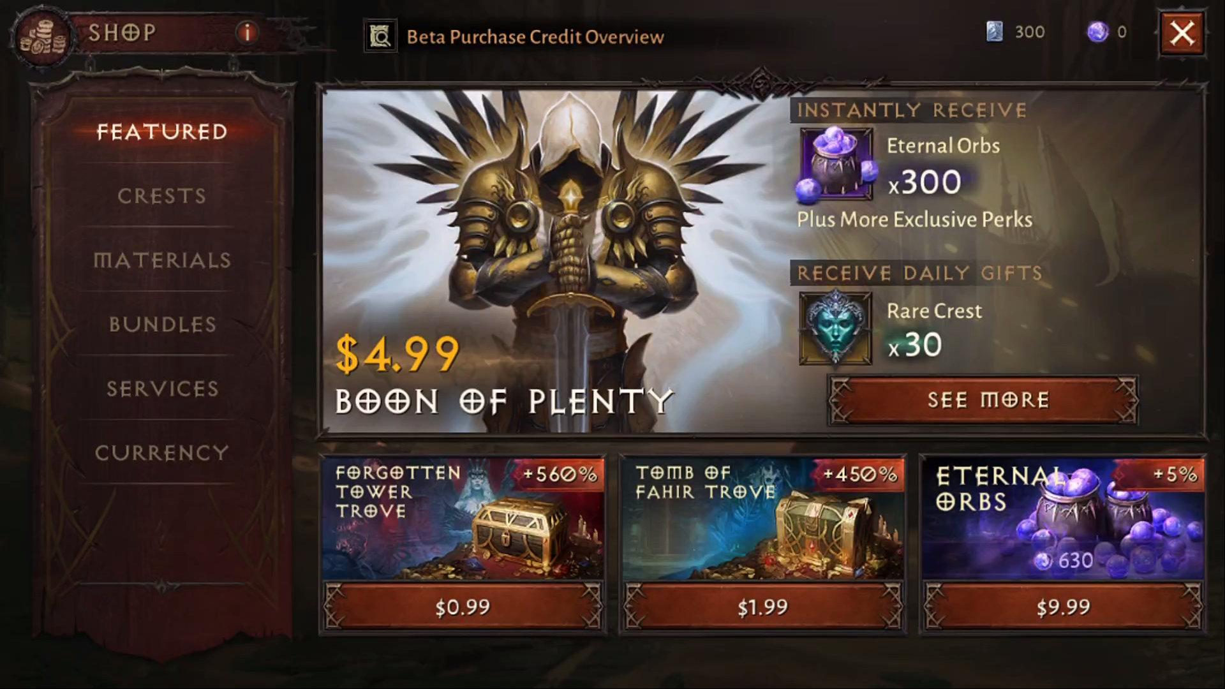Click the See More button

click(983, 400)
